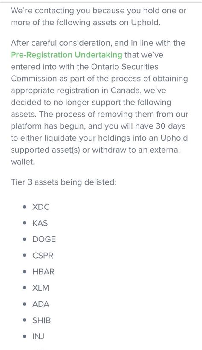Screen dimensions: 202x350
Task: Click the XLM list item
Action: [x=41, y=288]
